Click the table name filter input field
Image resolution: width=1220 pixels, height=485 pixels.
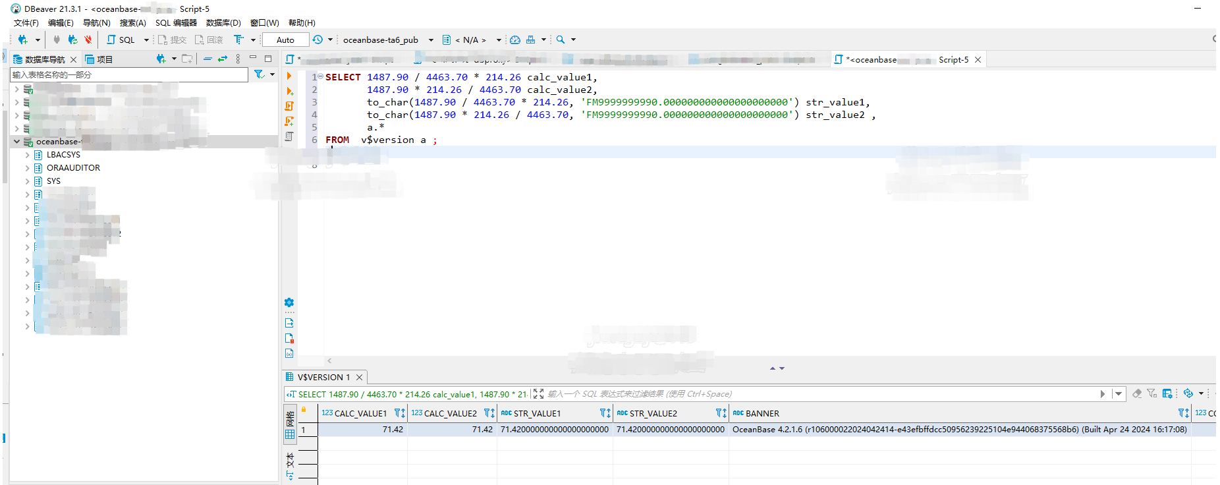click(129, 74)
